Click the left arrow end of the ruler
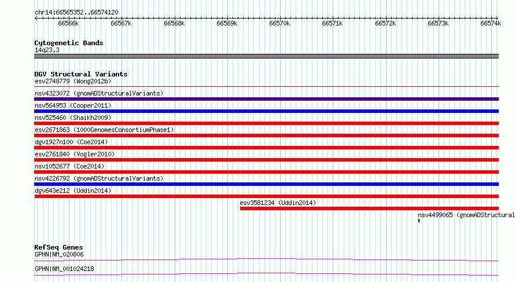 [36, 19]
